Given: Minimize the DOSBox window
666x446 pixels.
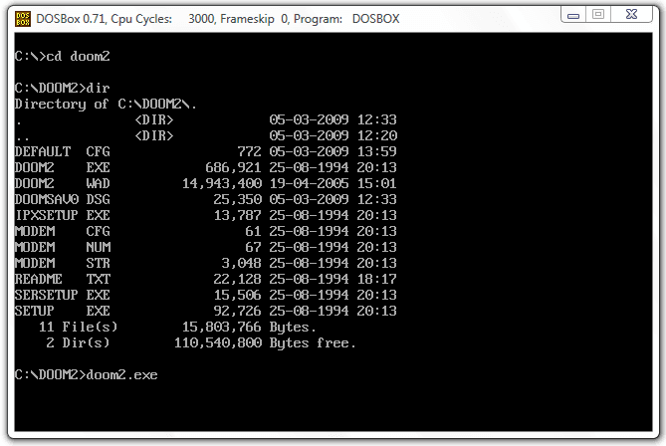Looking at the screenshot, I should pyautogui.click(x=573, y=15).
